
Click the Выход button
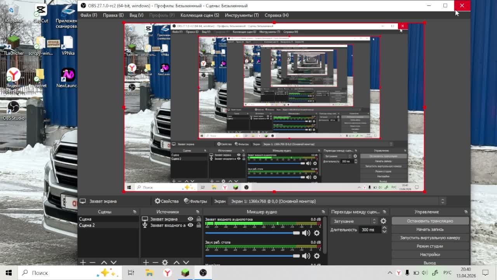click(x=430, y=263)
